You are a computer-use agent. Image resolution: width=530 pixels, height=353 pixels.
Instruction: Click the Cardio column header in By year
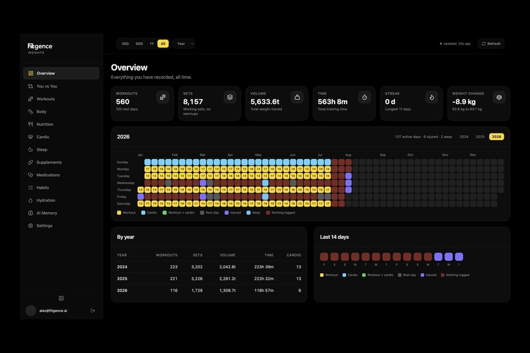(x=293, y=255)
